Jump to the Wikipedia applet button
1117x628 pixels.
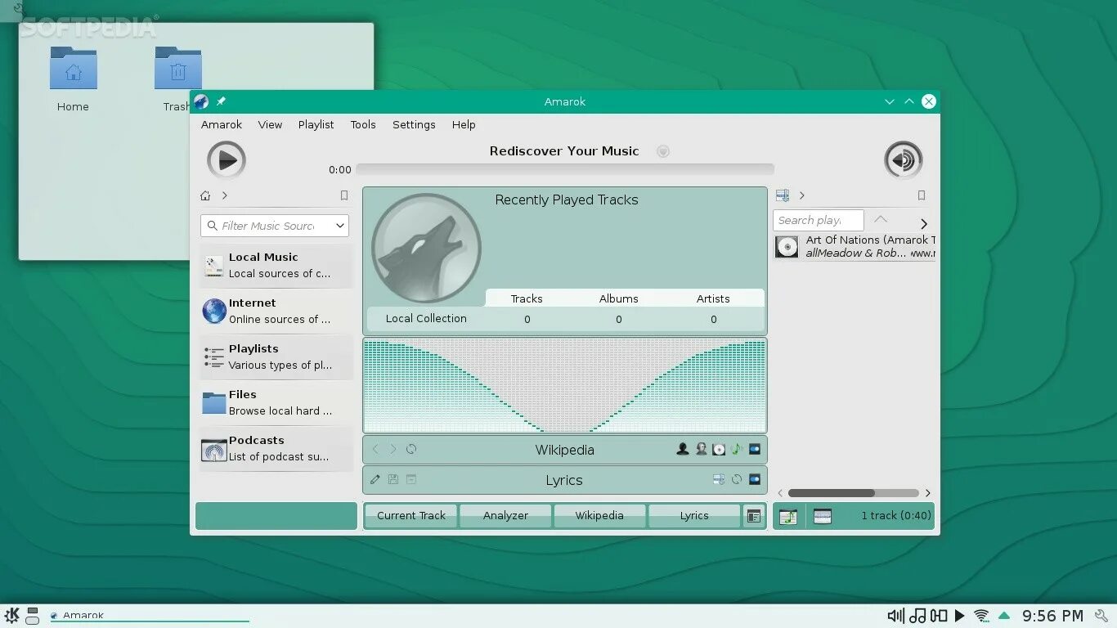point(599,516)
